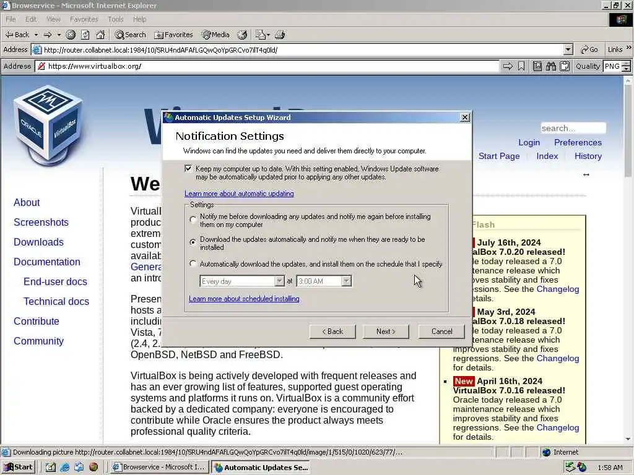Click the Outlook Express quick launch icon
Viewport: 634px width, 475px height.
(x=79, y=468)
